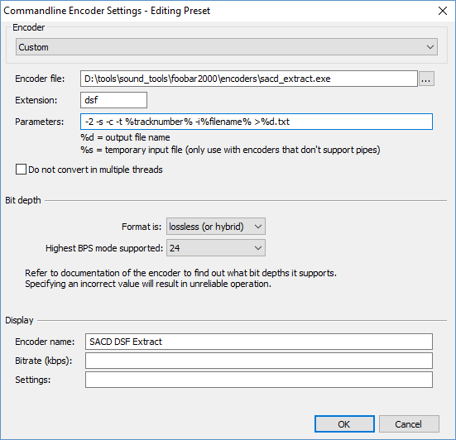Click the empty Bitrate (kbps) field
The width and height of the screenshot is (456, 440).
click(x=259, y=361)
